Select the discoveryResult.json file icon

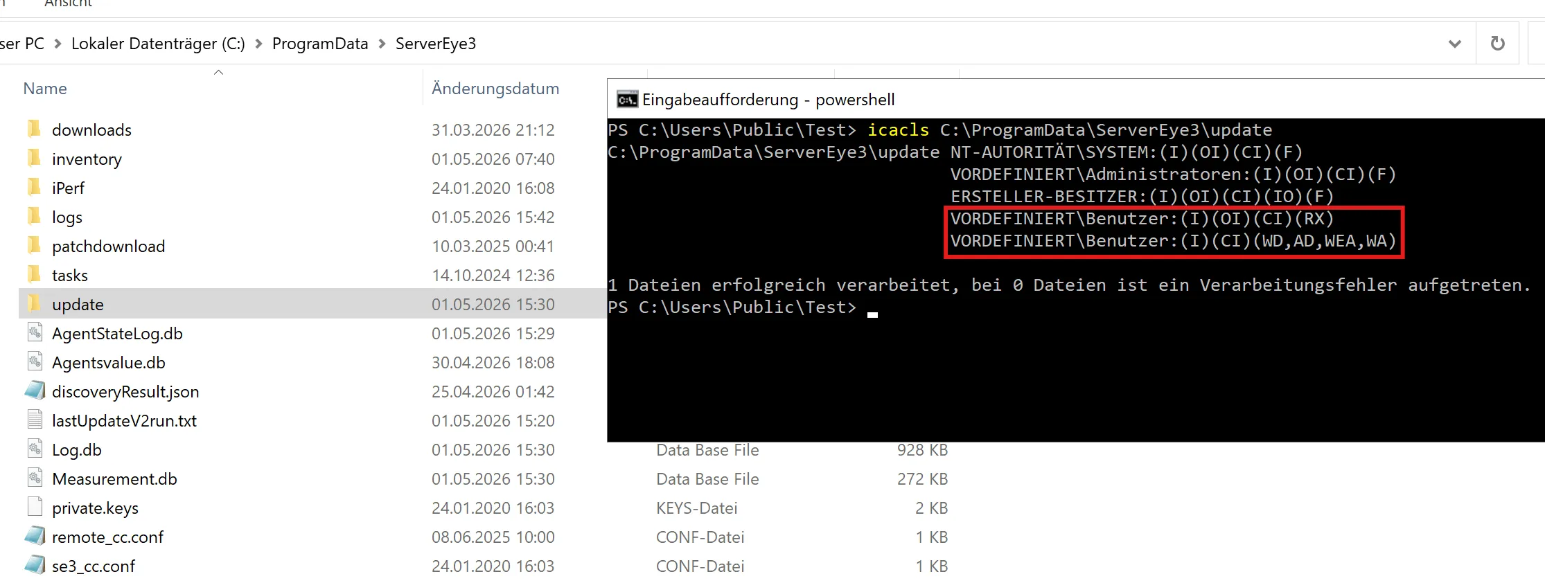pos(35,391)
